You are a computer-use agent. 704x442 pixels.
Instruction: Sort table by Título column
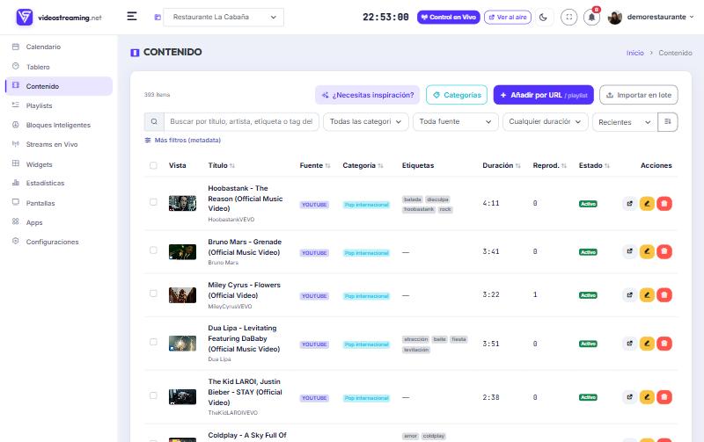click(x=222, y=165)
